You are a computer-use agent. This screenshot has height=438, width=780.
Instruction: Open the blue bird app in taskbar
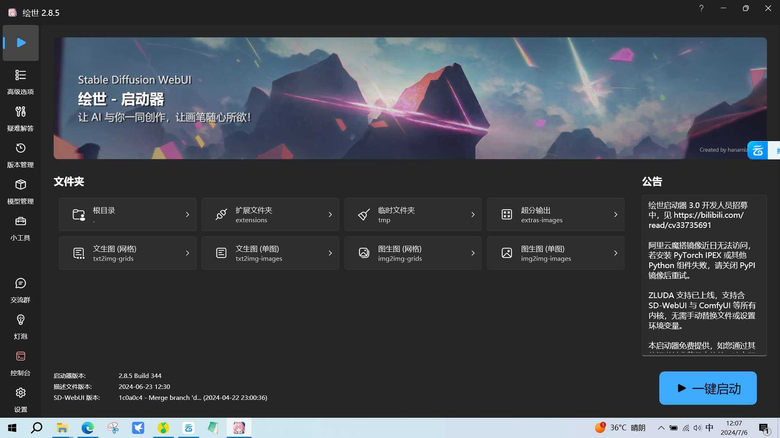pos(138,428)
